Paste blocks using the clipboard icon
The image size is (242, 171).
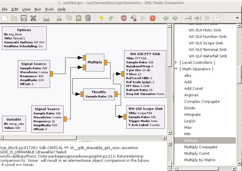[x=79, y=18]
